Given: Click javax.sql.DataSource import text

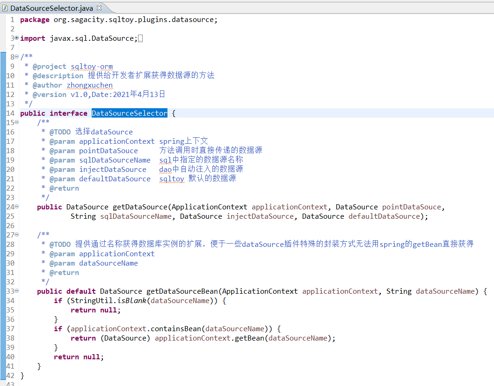Looking at the screenshot, I should tap(92, 38).
